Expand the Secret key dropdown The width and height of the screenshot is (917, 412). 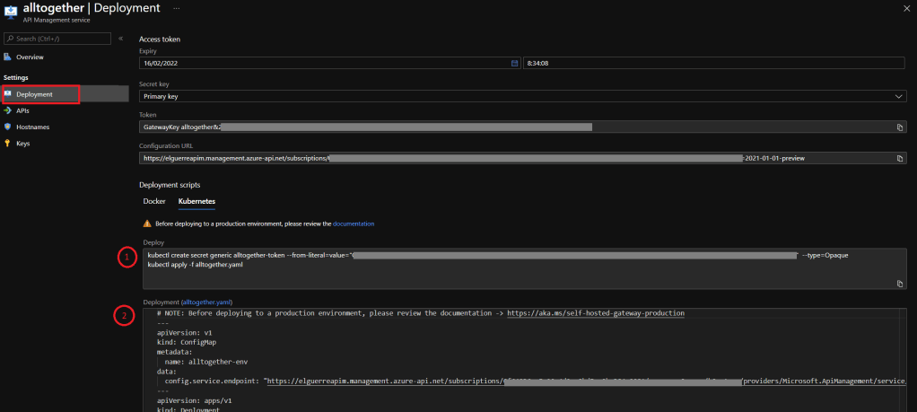[x=522, y=95]
